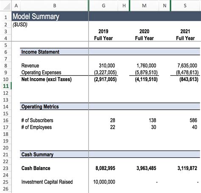Image resolution: width=201 pixels, height=193 pixels.
Task: Select column A header
Action: (x=16, y=6)
